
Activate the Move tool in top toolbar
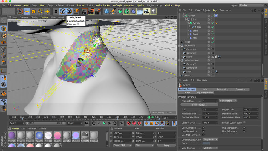(27, 12)
